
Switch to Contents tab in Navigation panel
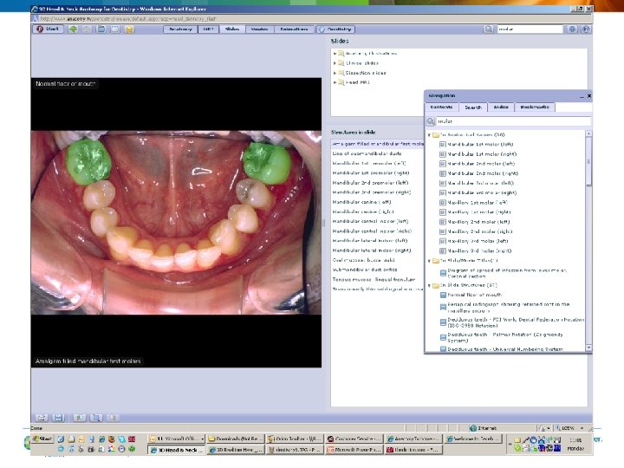[x=441, y=107]
